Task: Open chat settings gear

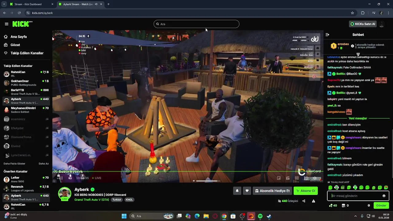Action: [x=369, y=205]
